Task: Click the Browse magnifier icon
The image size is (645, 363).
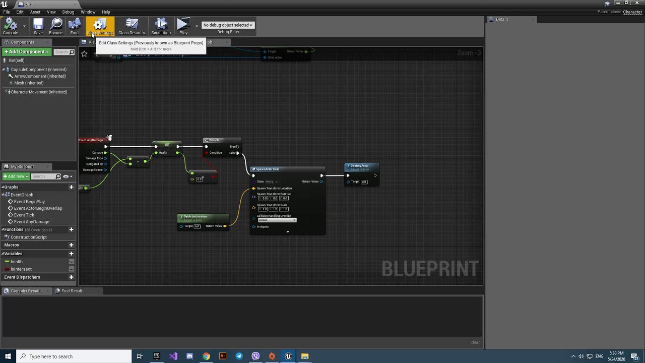Action: [56, 26]
